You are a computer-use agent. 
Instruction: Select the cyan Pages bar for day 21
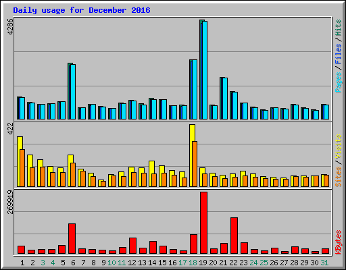pyautogui.click(x=225, y=99)
